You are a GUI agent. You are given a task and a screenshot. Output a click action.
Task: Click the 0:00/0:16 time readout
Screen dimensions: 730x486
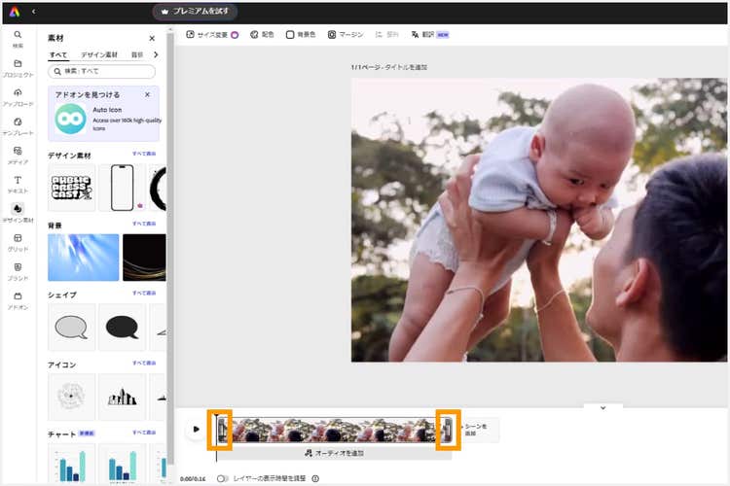[x=193, y=479]
